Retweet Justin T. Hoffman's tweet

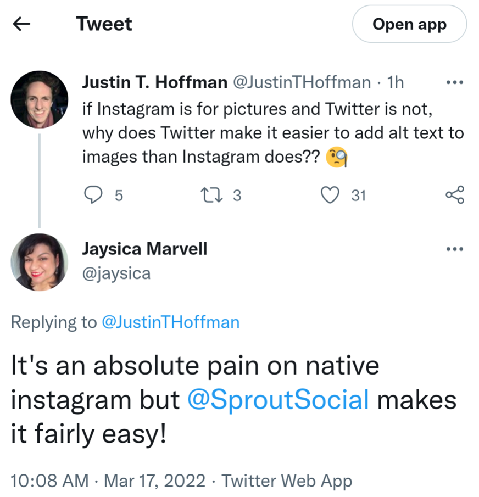(210, 195)
